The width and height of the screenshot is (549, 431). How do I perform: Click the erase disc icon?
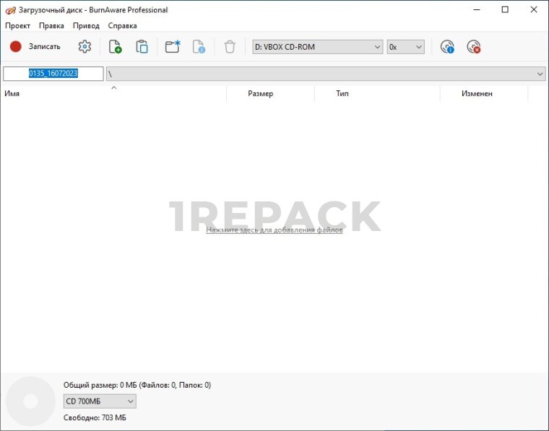tap(474, 47)
